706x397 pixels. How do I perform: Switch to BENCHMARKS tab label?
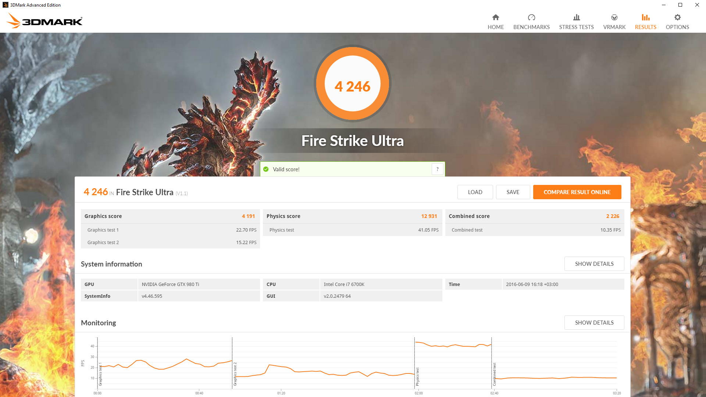point(531,27)
